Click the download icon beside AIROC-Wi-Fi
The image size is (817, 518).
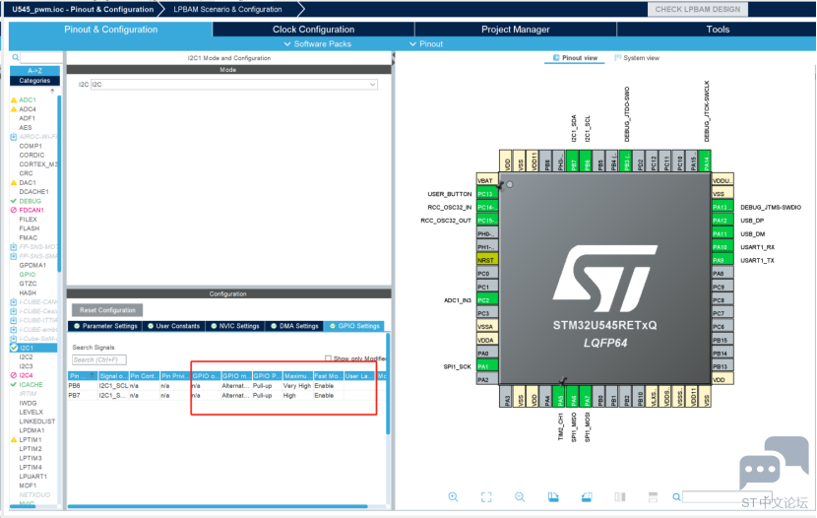point(14,137)
